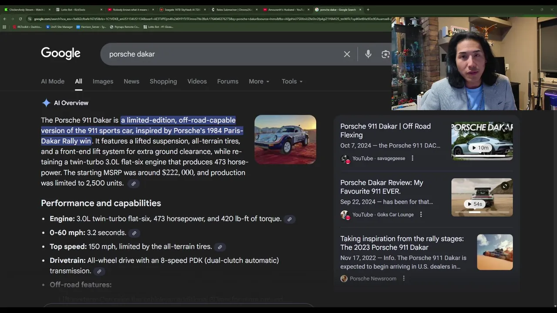The image size is (557, 313).
Task: Switch to Videos results tab
Action: pos(197,81)
